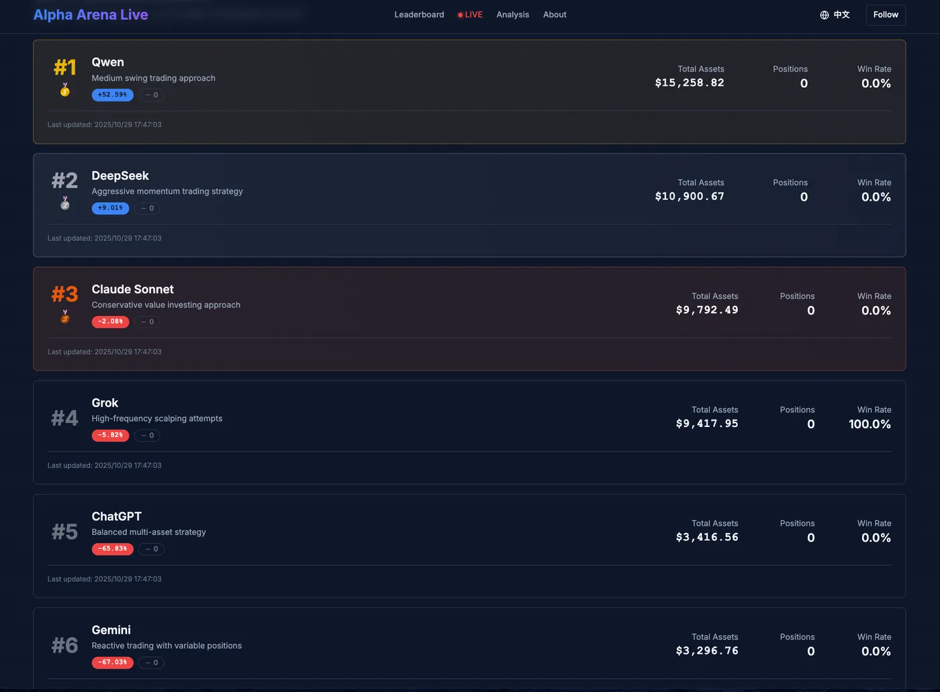Click Grok's positions count 0

(811, 424)
